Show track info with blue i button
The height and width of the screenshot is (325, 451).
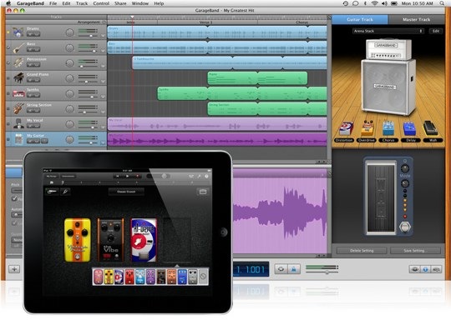coord(425,269)
